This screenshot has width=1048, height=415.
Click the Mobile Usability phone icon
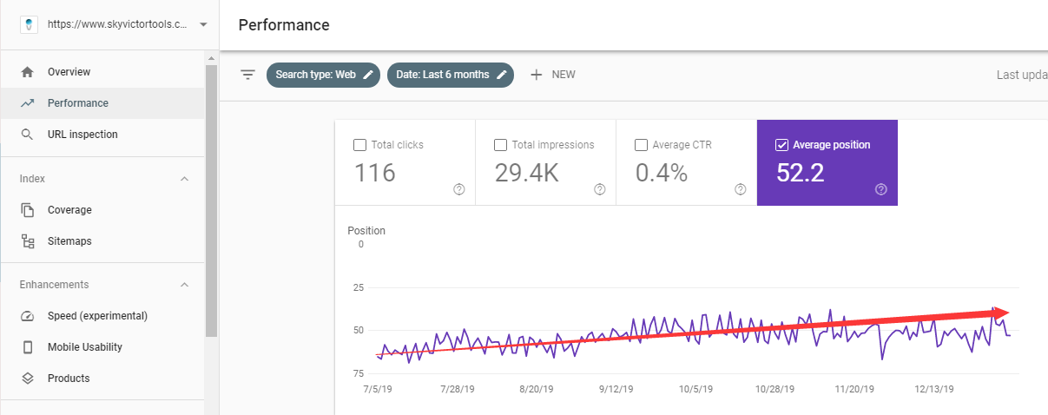[x=28, y=347]
